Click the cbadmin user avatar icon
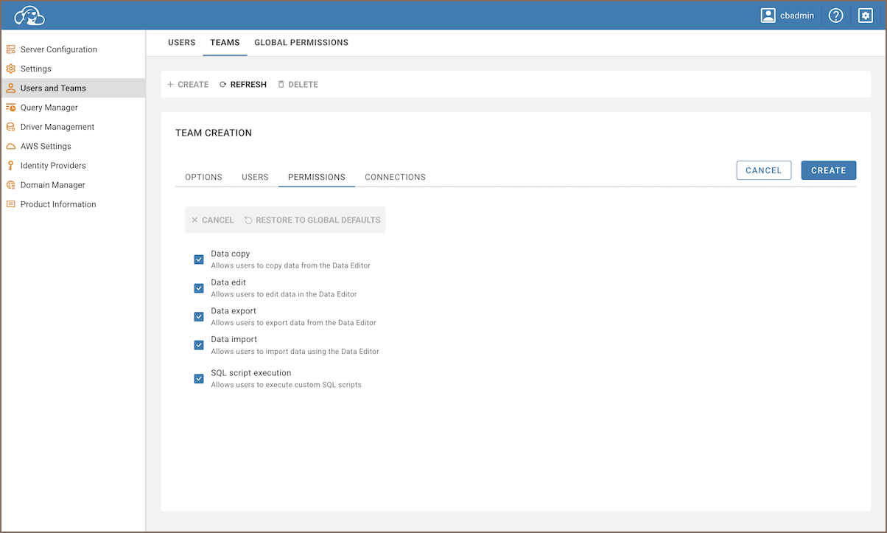Image resolution: width=887 pixels, height=533 pixels. pyautogui.click(x=768, y=15)
